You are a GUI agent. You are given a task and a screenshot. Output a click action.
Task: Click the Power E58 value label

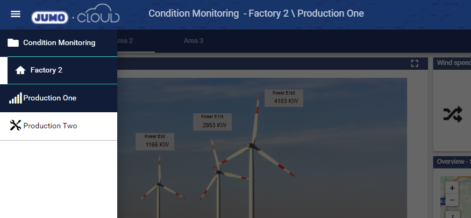point(155,142)
